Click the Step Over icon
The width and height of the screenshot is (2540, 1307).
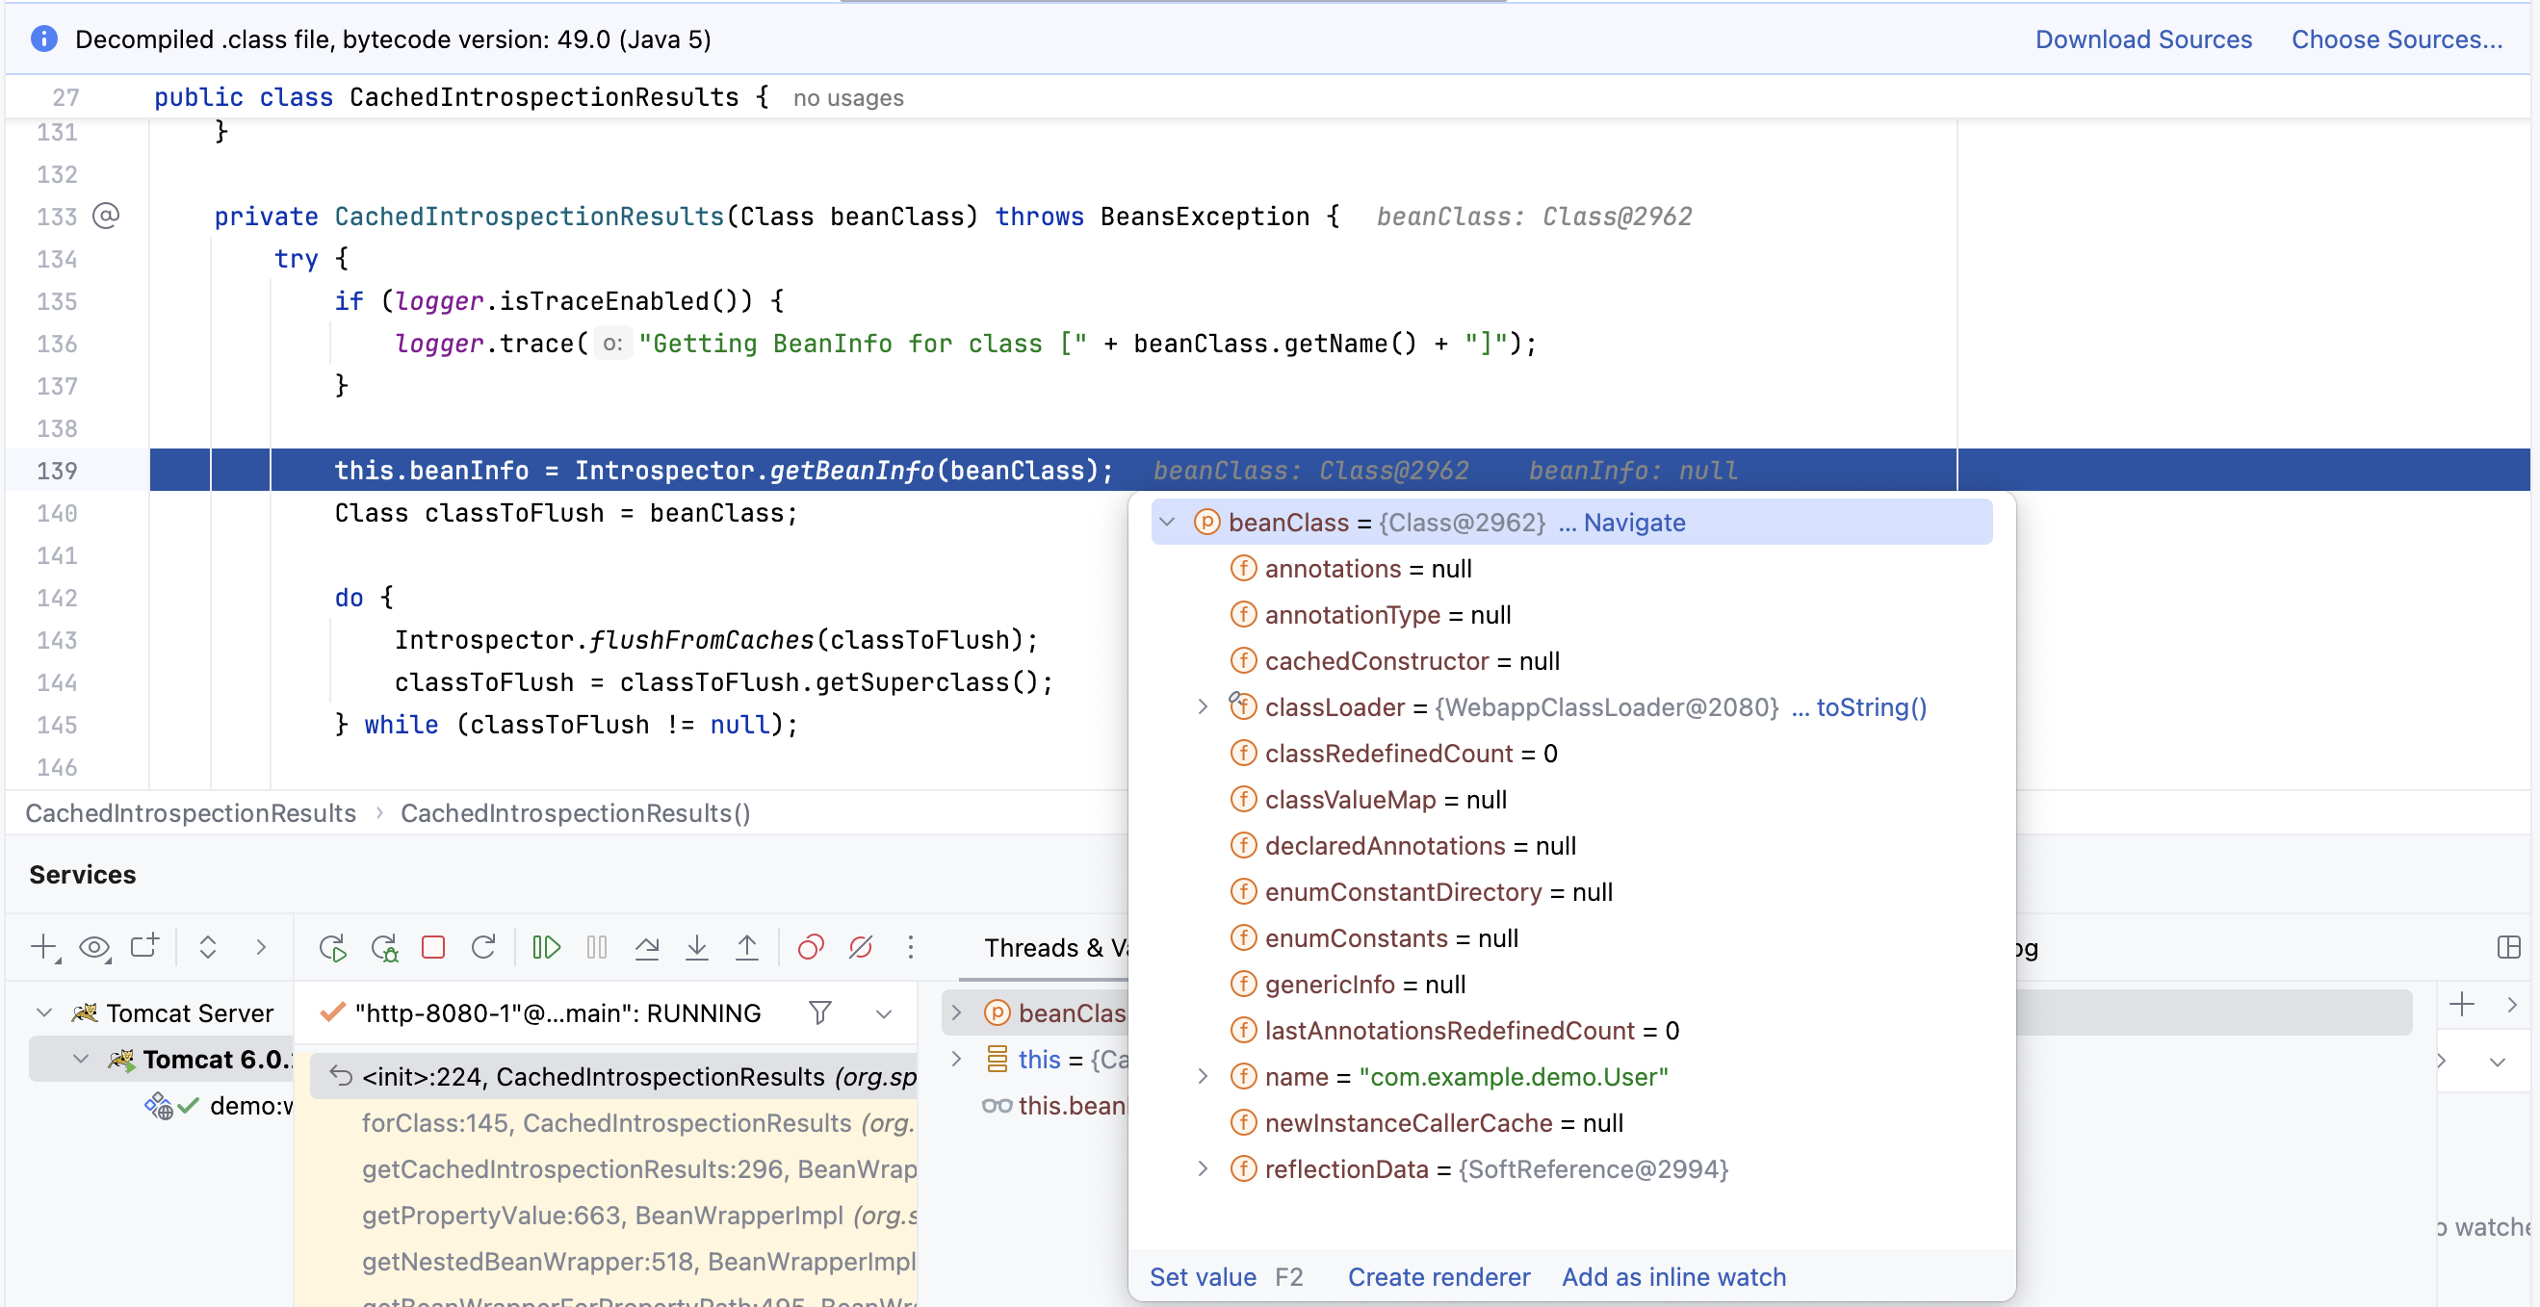tap(647, 947)
